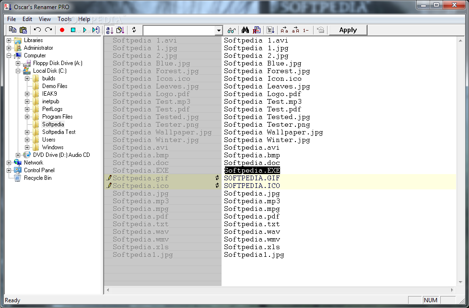Click the '1-' numbering icon

point(305,30)
